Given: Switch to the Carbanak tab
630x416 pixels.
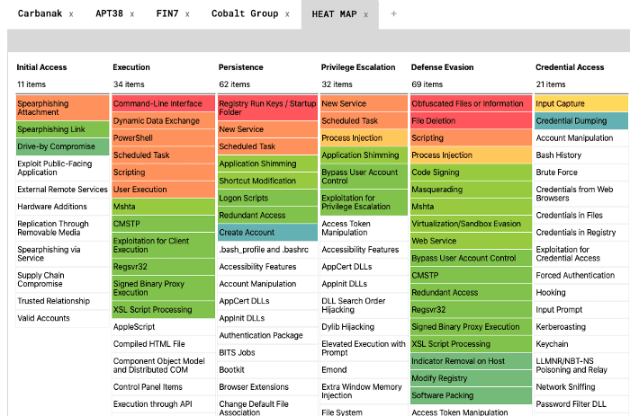Looking at the screenshot, I should [x=40, y=14].
